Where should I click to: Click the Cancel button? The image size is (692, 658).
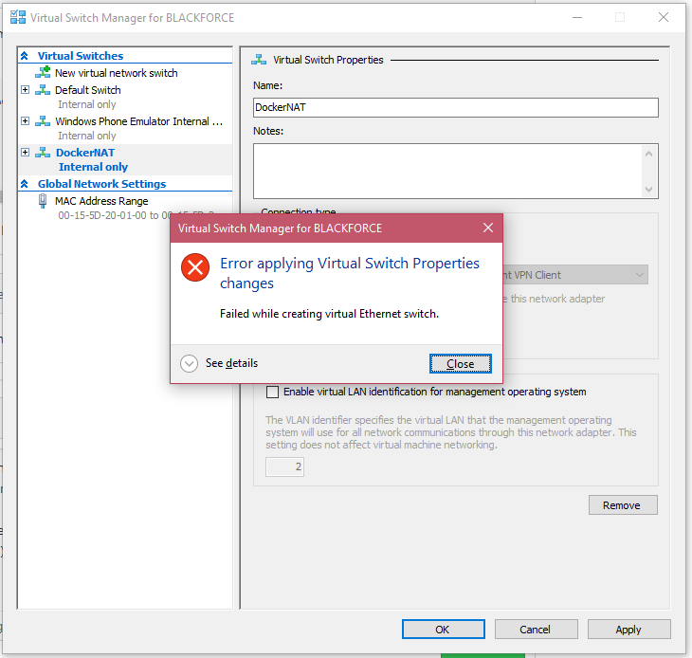536,629
